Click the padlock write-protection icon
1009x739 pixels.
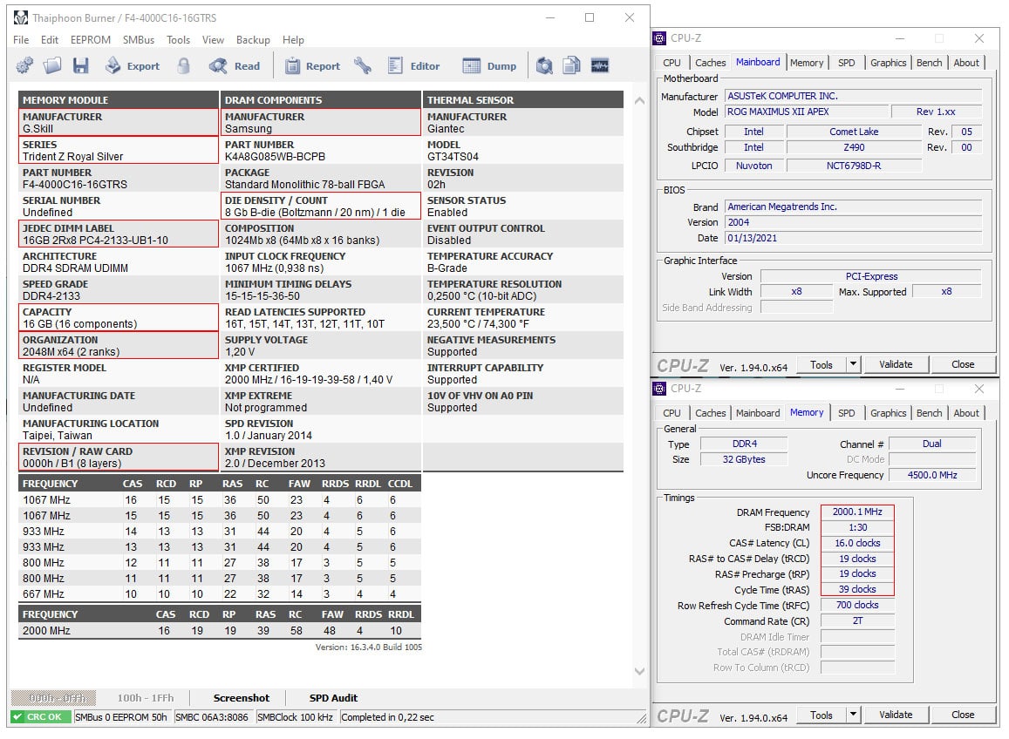[184, 65]
